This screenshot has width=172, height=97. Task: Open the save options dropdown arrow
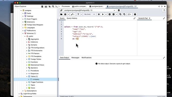pos(68,14)
